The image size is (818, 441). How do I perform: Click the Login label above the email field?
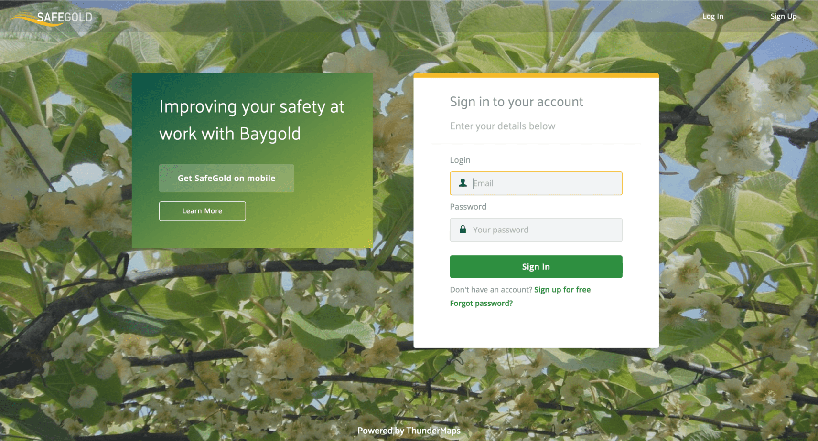[460, 160]
